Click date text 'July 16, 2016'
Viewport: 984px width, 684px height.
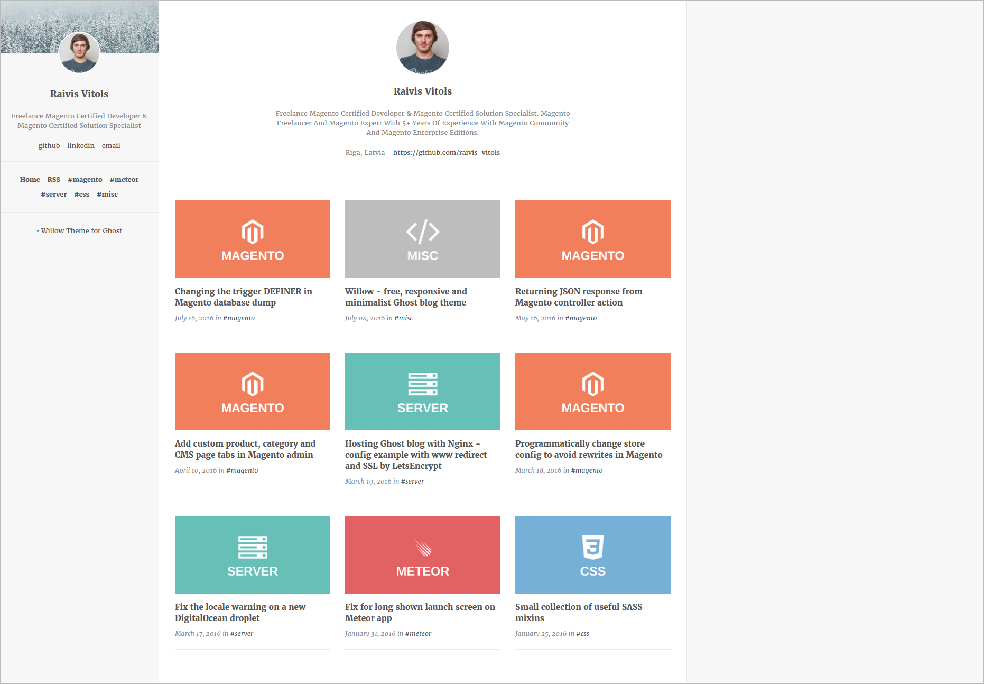(194, 318)
